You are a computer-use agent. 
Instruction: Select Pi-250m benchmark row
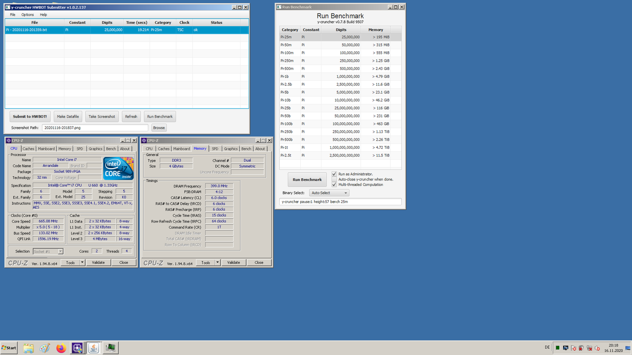[x=340, y=61]
